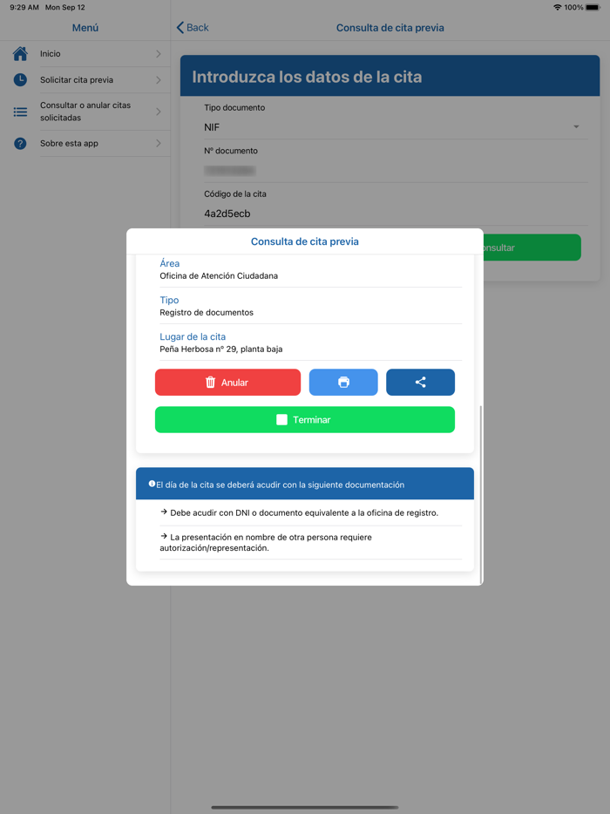Viewport: 610px width, 814px height.
Task: Tap the home icon beside Inicio
Action: pyautogui.click(x=20, y=53)
